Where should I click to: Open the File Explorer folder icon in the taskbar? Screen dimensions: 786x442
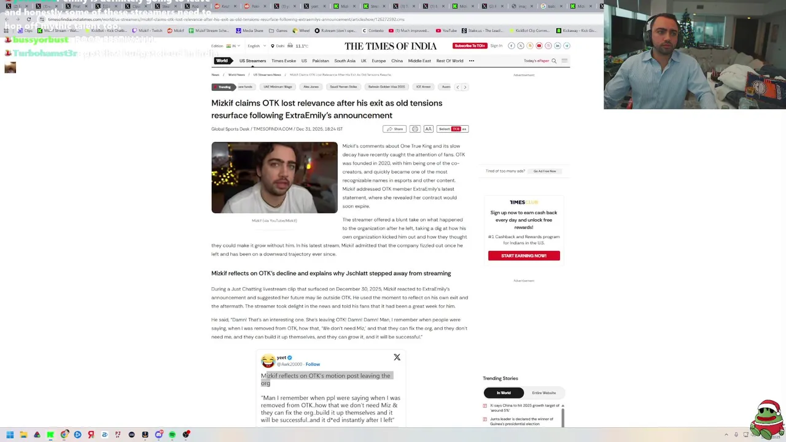click(x=23, y=435)
